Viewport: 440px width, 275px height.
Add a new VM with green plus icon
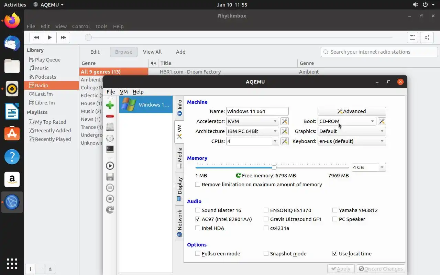tap(110, 105)
